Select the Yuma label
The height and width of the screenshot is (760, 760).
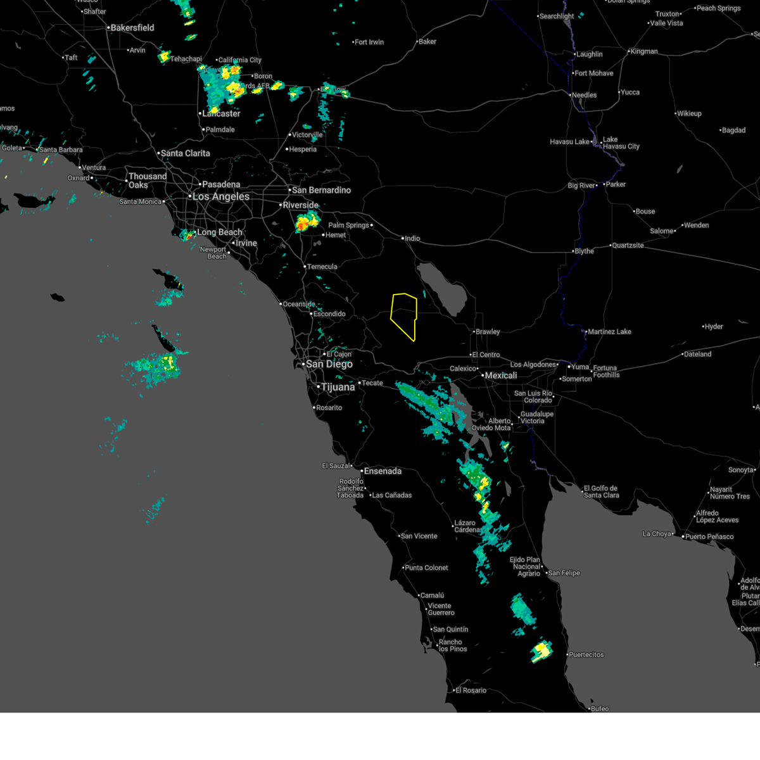580,367
